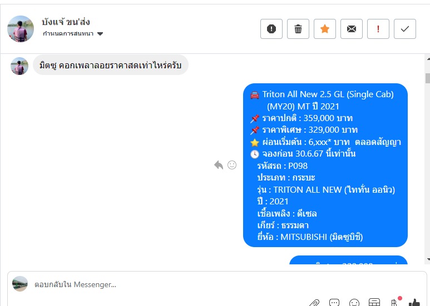Open the กำหนดการสนทนา assignment menu label
Viewport: 430px width, 306px height.
[x=68, y=34]
